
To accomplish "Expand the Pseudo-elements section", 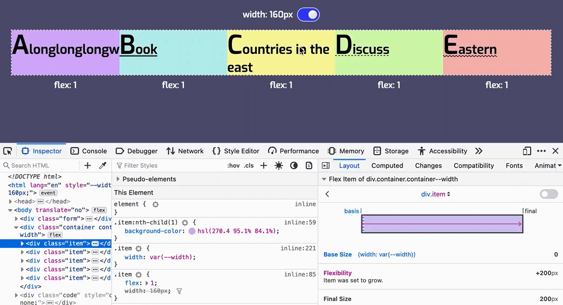I will [118, 179].
